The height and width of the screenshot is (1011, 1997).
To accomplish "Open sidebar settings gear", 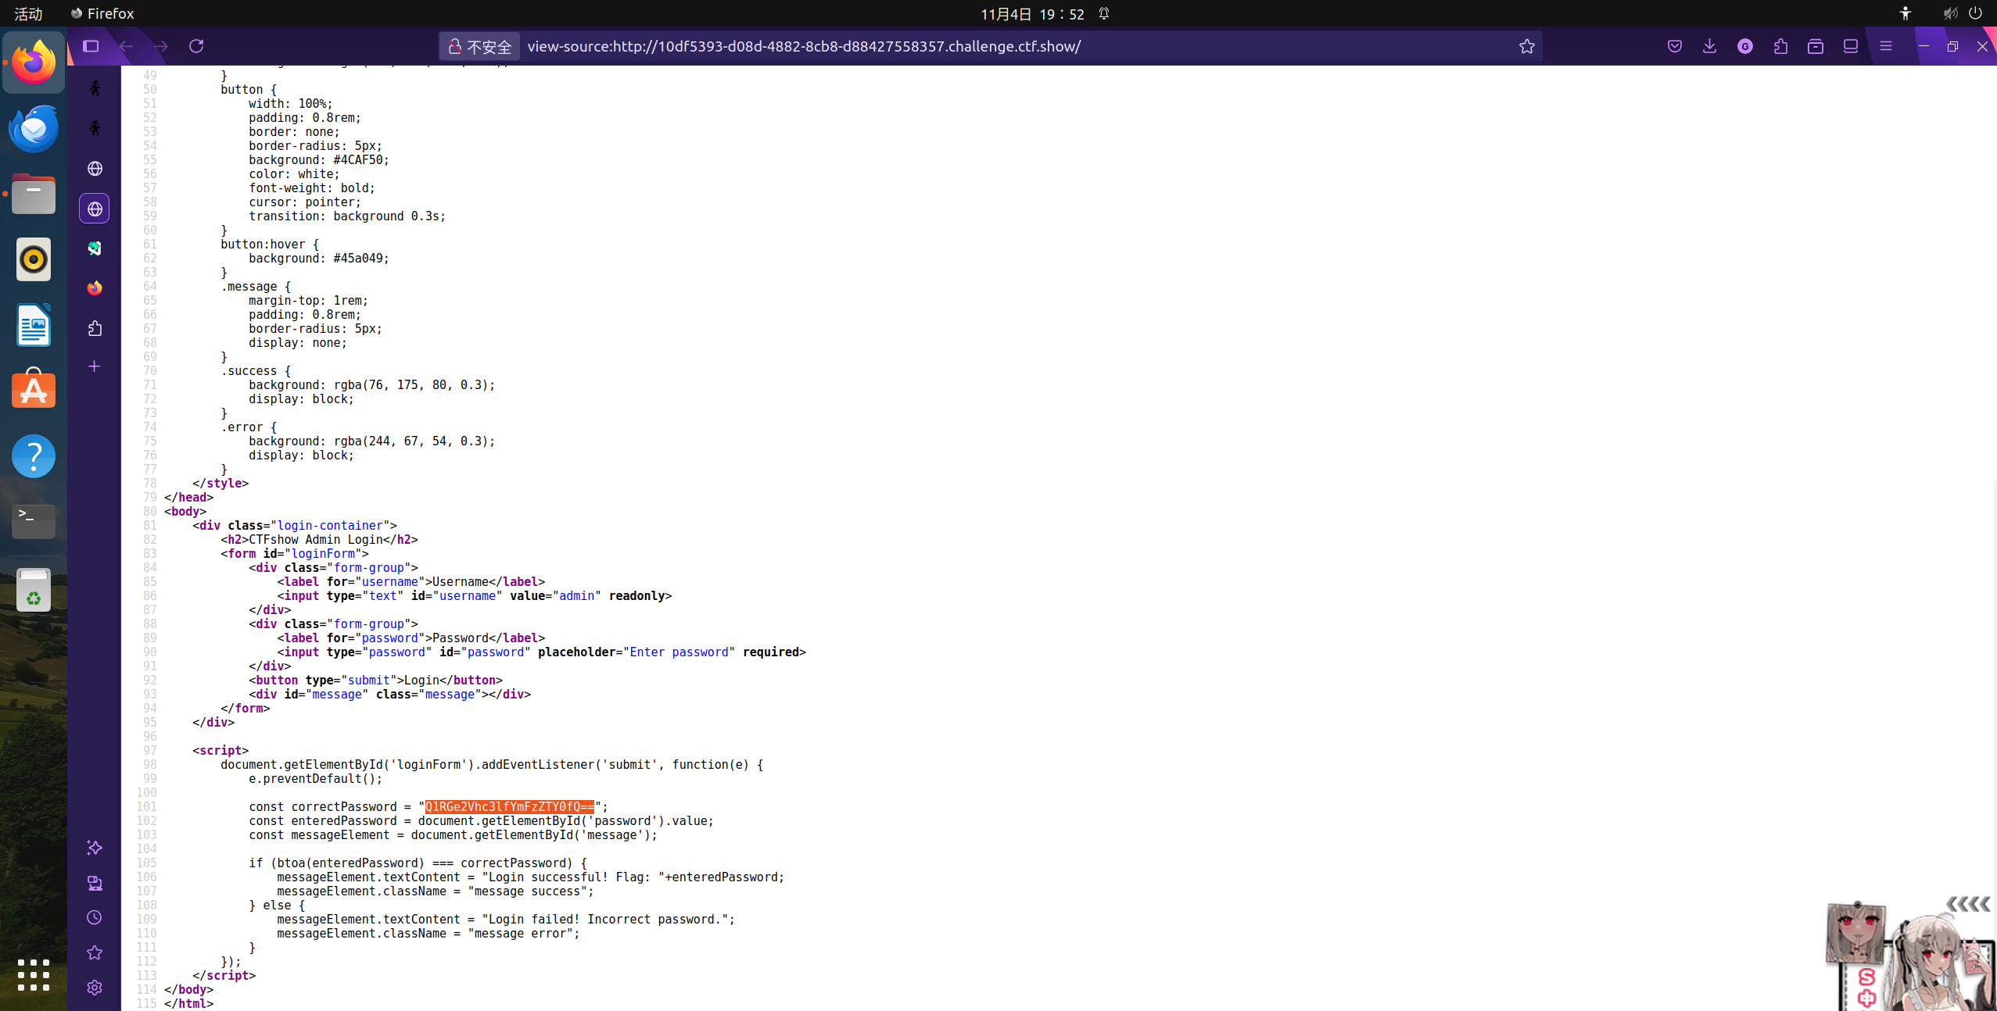I will click(x=94, y=988).
